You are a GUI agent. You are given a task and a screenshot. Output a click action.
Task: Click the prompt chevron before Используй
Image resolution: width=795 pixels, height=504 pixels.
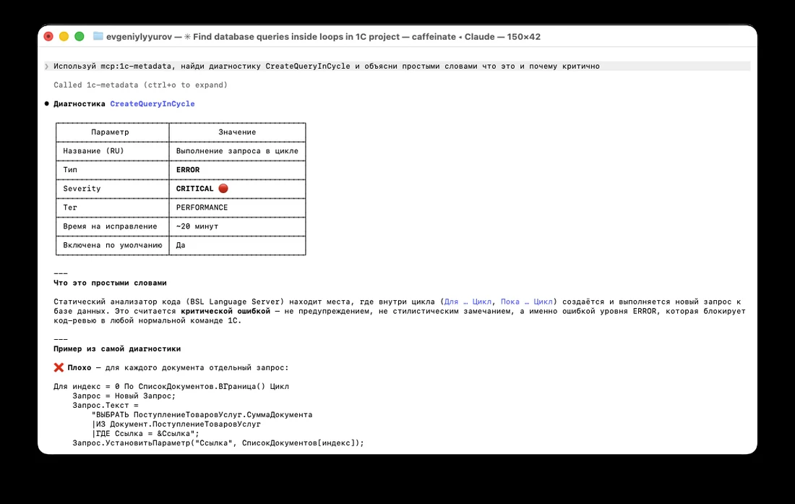pos(46,67)
